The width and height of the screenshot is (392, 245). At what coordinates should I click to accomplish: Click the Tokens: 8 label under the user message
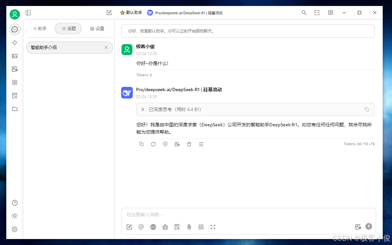144,75
